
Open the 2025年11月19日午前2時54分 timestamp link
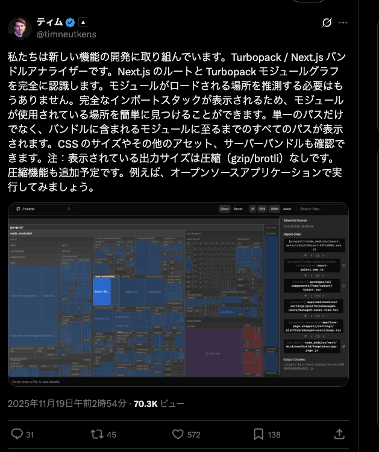coord(67,403)
